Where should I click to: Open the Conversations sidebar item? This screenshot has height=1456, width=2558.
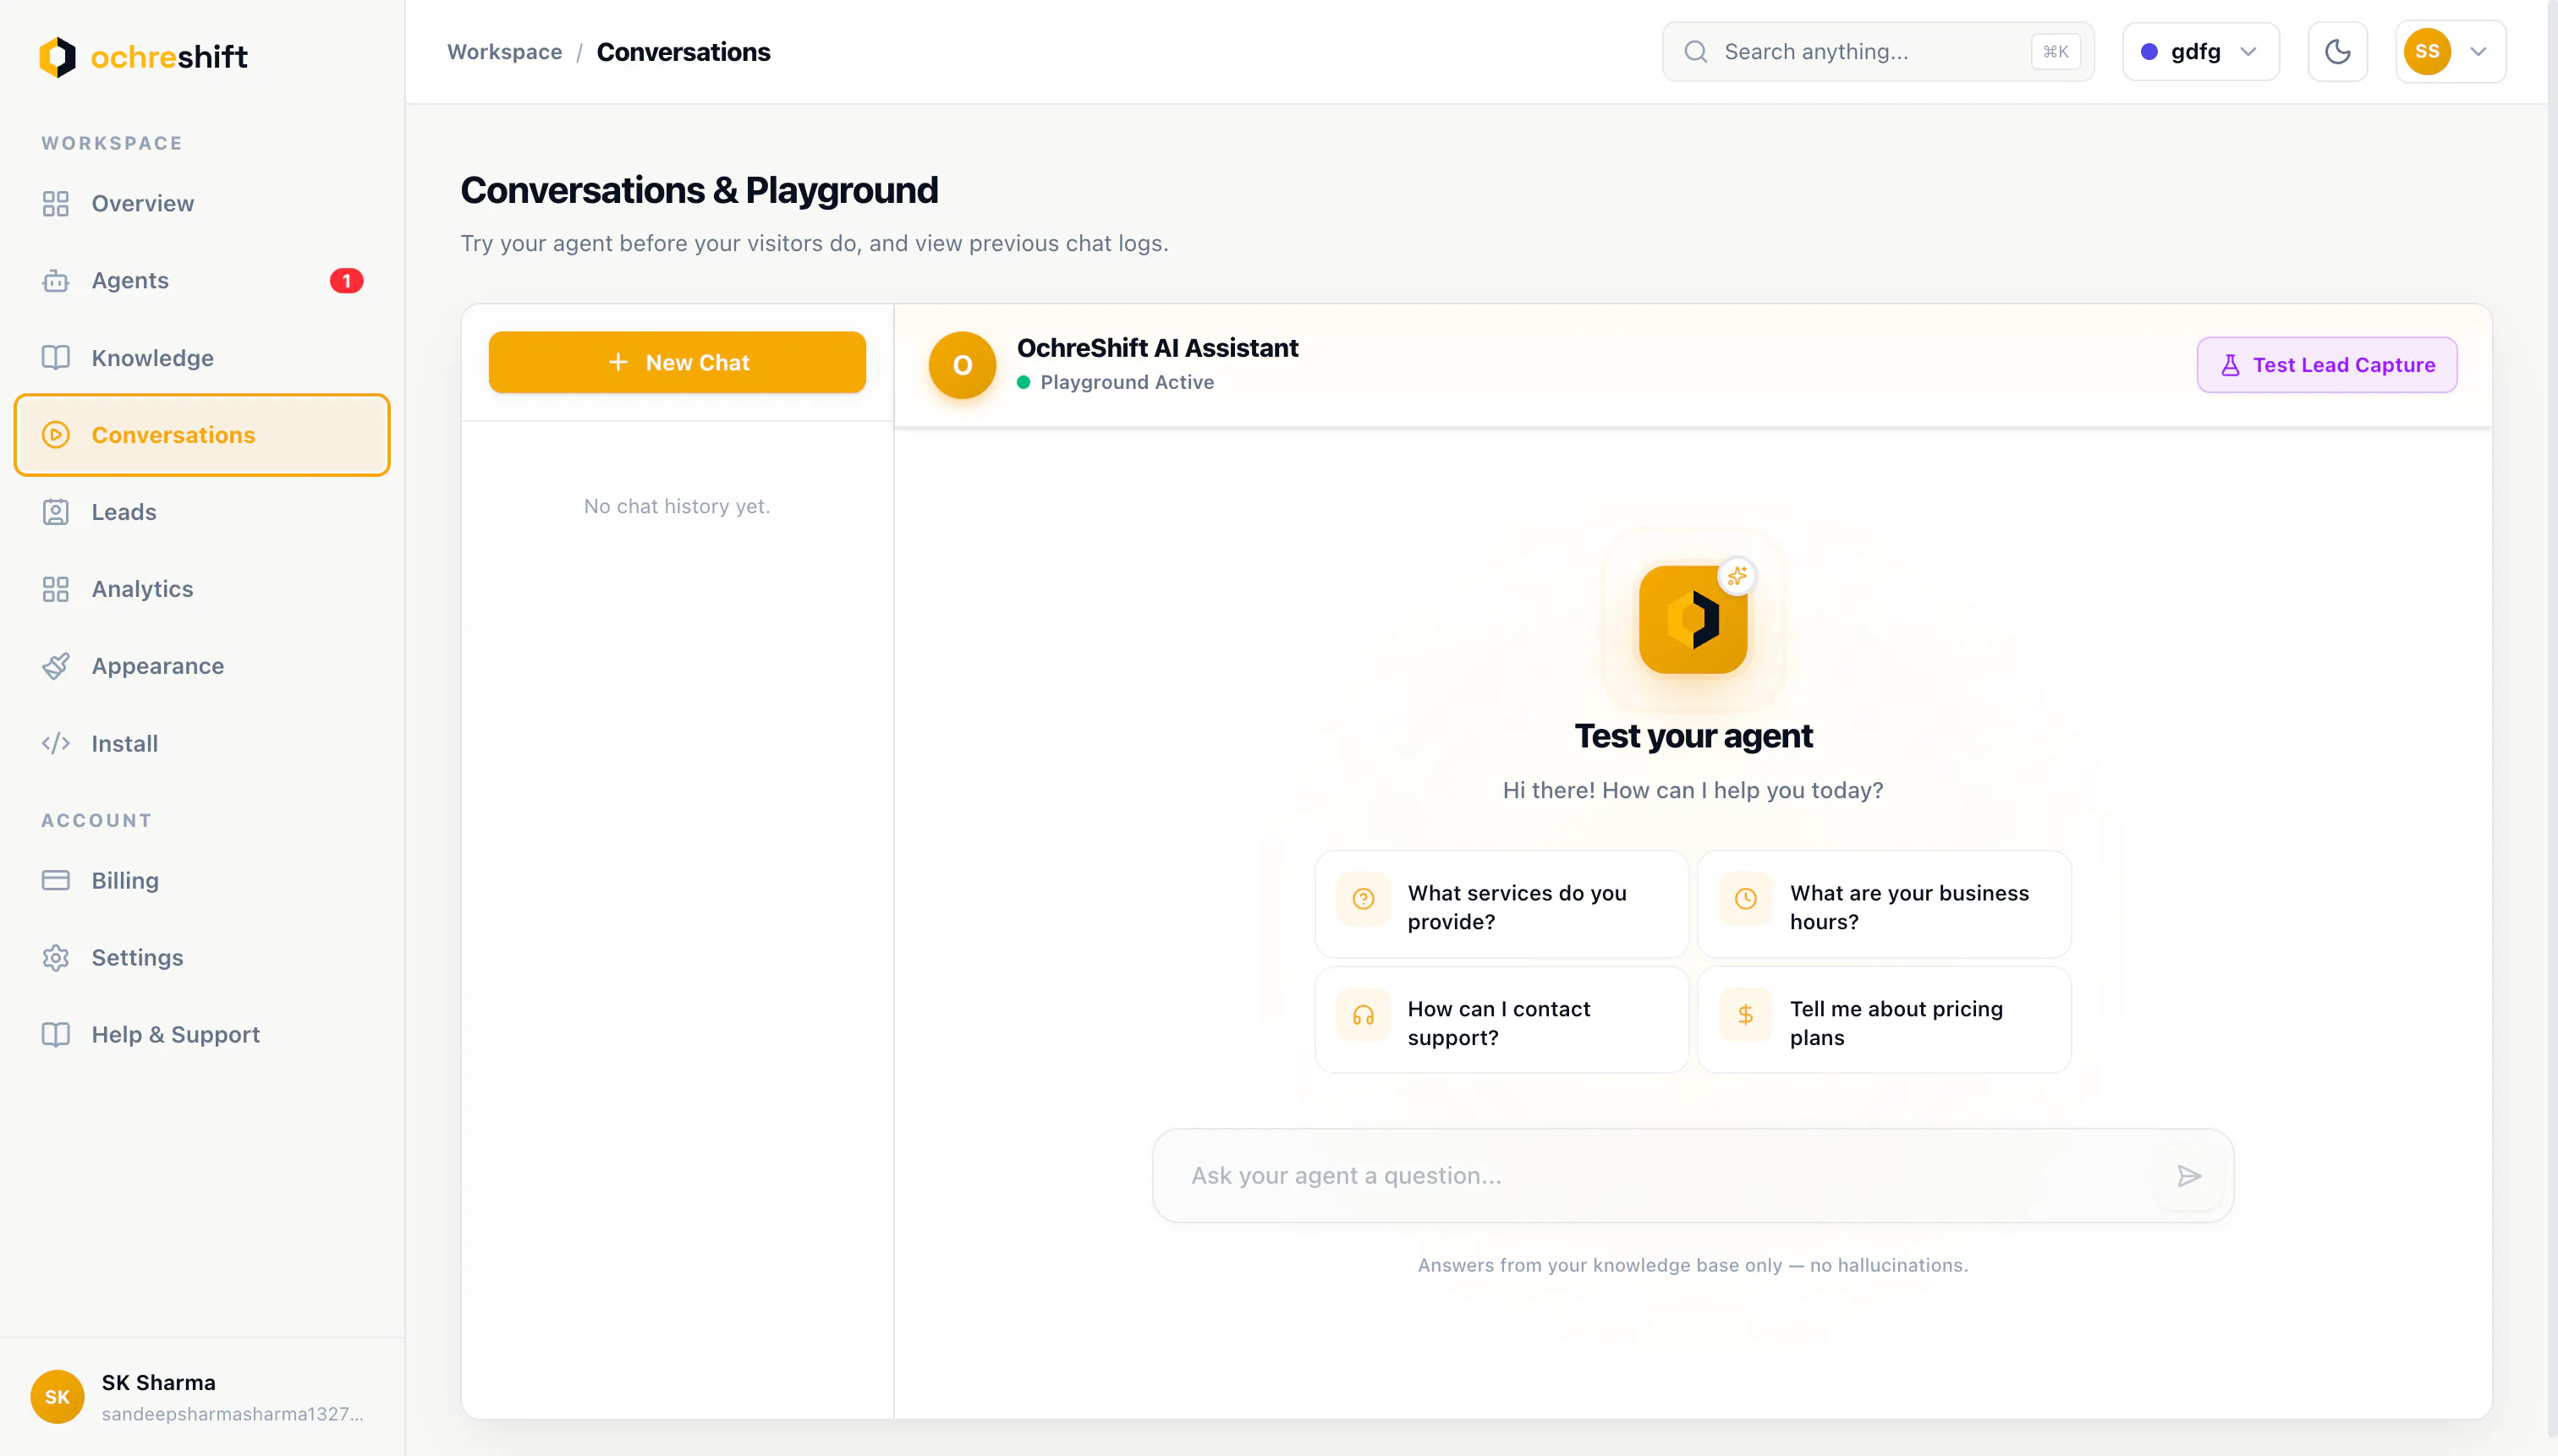(202, 435)
